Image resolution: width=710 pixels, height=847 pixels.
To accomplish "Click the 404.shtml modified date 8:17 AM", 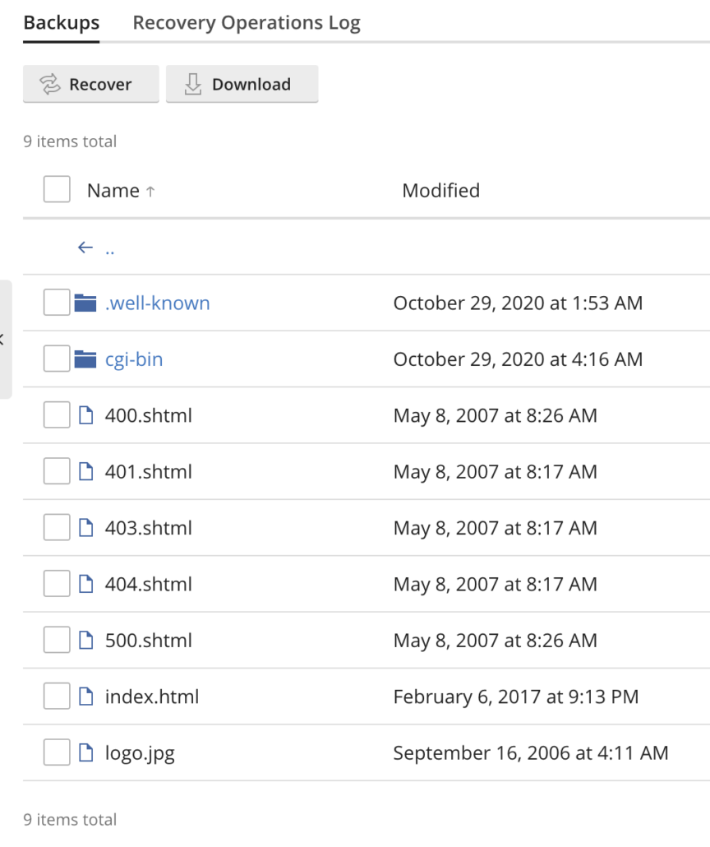I will 496,585.
